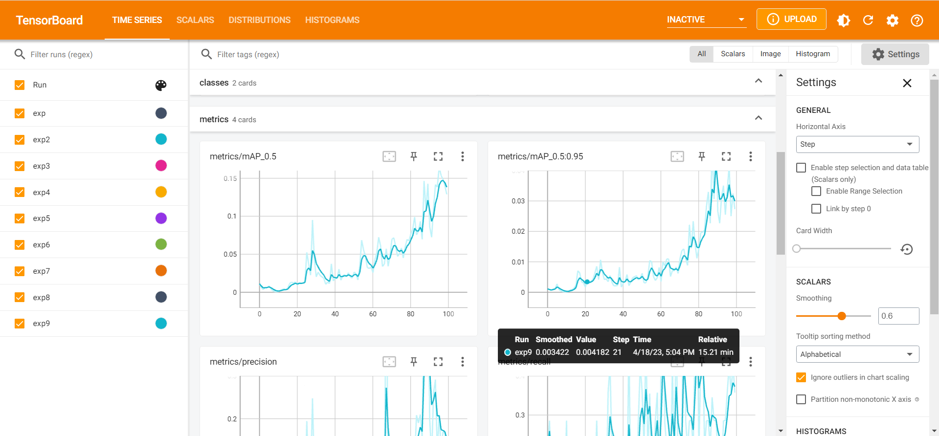
Task: Click the run color palette icon
Action: (161, 86)
